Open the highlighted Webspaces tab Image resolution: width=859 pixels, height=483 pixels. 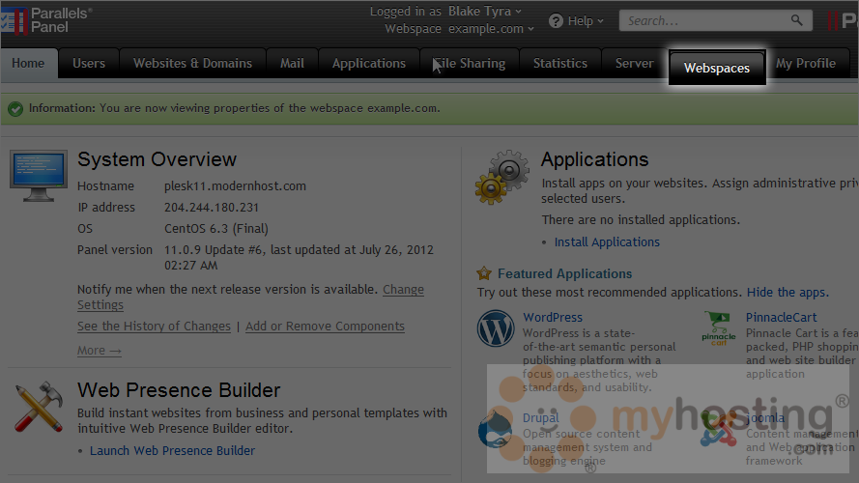point(717,68)
